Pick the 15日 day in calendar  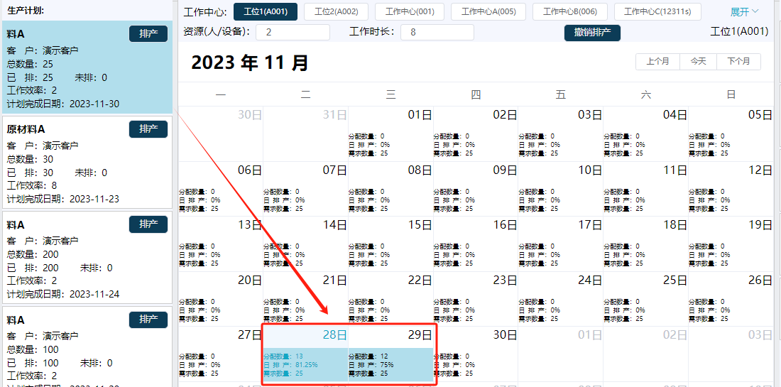[x=390, y=244]
